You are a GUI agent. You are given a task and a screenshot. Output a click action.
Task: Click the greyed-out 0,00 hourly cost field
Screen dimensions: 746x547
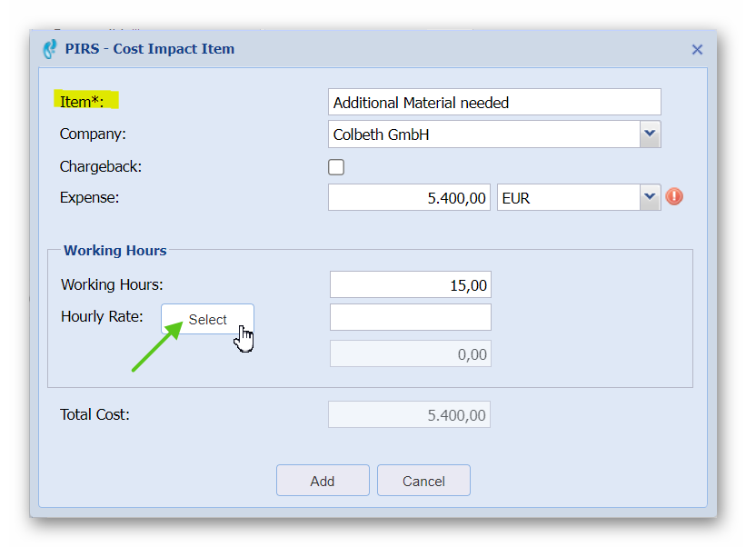point(410,353)
